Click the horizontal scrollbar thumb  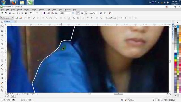[118, 94]
